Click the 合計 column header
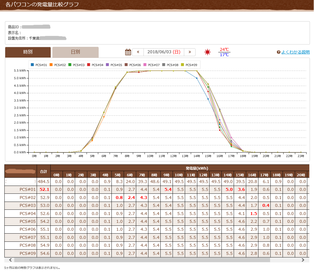314x272 pixels. [43, 171]
